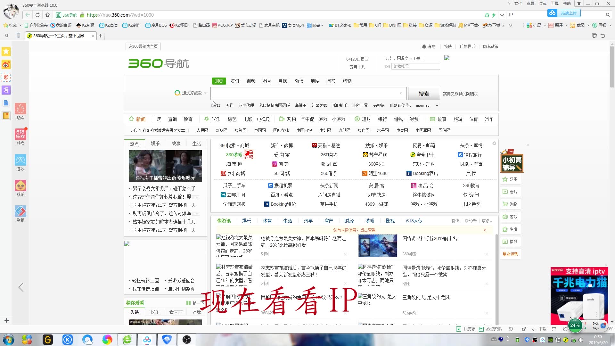615x346 pixels.
Task: Open 扩展 extensions toolbar icon
Action: click(534, 25)
